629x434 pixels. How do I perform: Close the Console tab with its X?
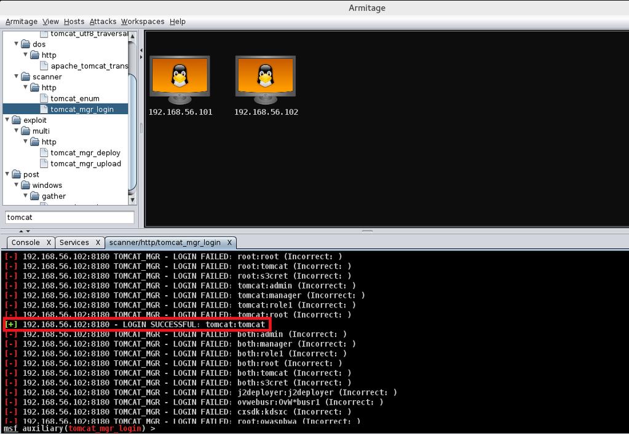(49, 242)
